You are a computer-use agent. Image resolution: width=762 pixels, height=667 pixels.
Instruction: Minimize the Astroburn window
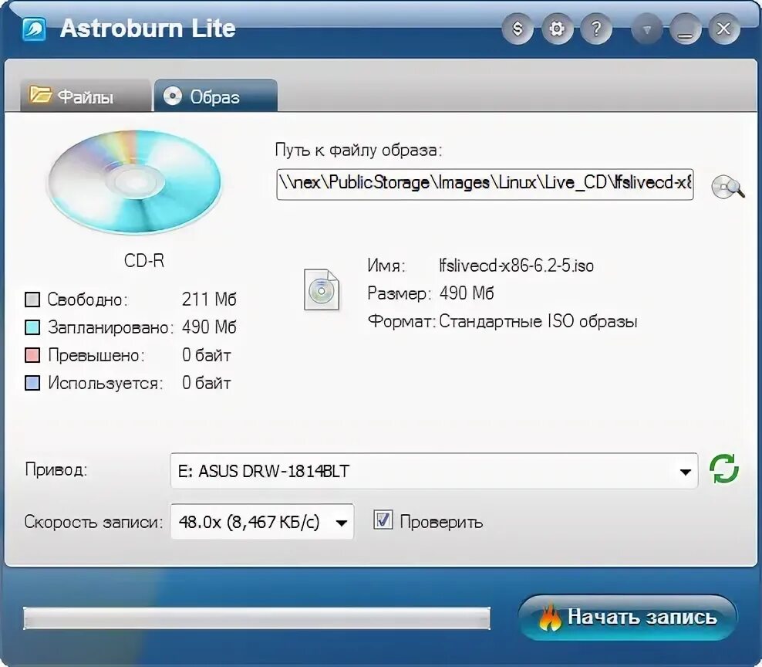685,29
